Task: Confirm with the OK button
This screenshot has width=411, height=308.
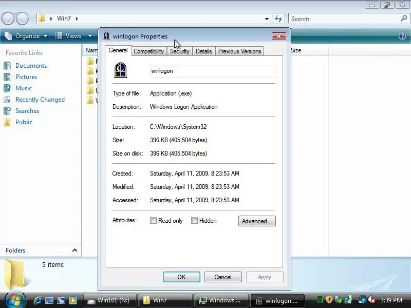Action: [181, 277]
